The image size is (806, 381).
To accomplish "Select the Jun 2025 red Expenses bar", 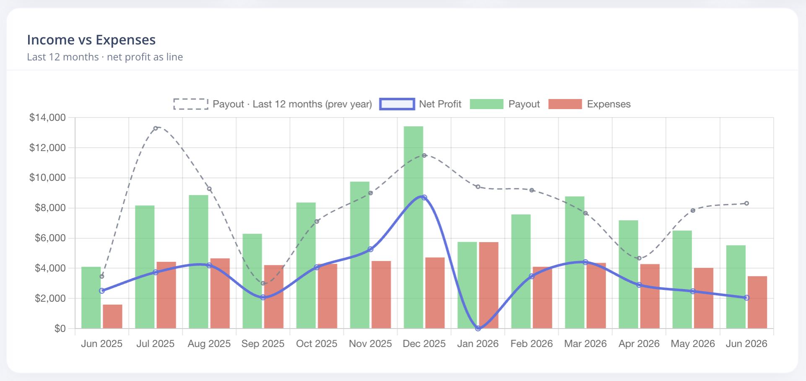I will pos(112,316).
